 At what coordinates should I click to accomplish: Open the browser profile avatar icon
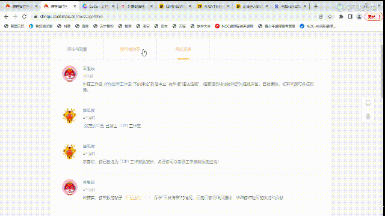pyautogui.click(x=359, y=17)
